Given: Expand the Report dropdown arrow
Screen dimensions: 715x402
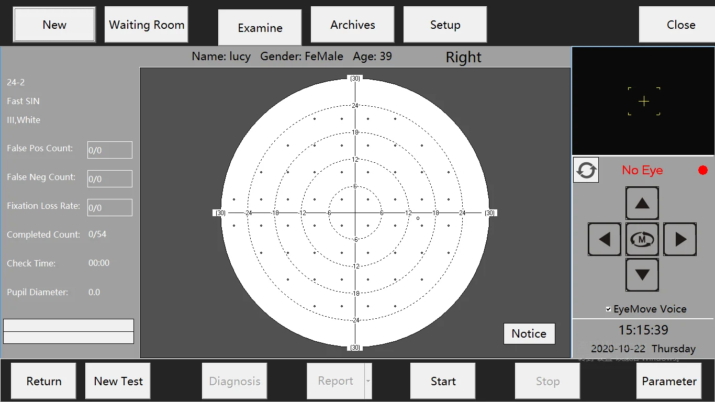Looking at the screenshot, I should pyautogui.click(x=368, y=381).
